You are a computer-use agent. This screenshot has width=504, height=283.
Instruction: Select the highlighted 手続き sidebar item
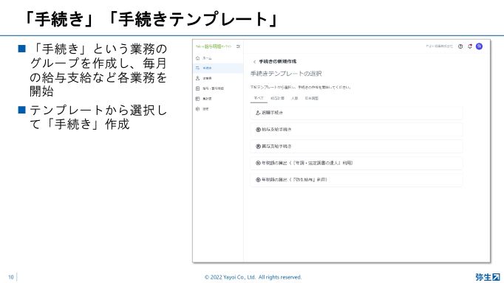click(x=218, y=69)
